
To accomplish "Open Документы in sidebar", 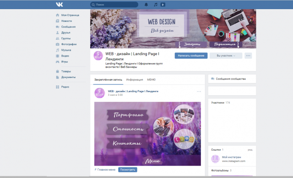I will tap(68, 77).
